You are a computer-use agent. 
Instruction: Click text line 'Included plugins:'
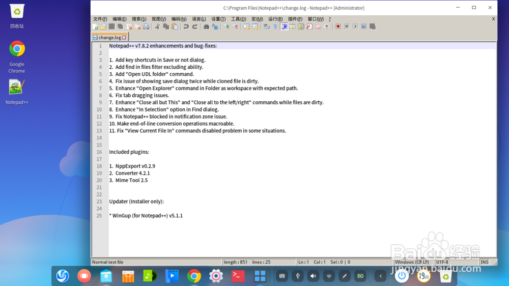pyautogui.click(x=129, y=152)
